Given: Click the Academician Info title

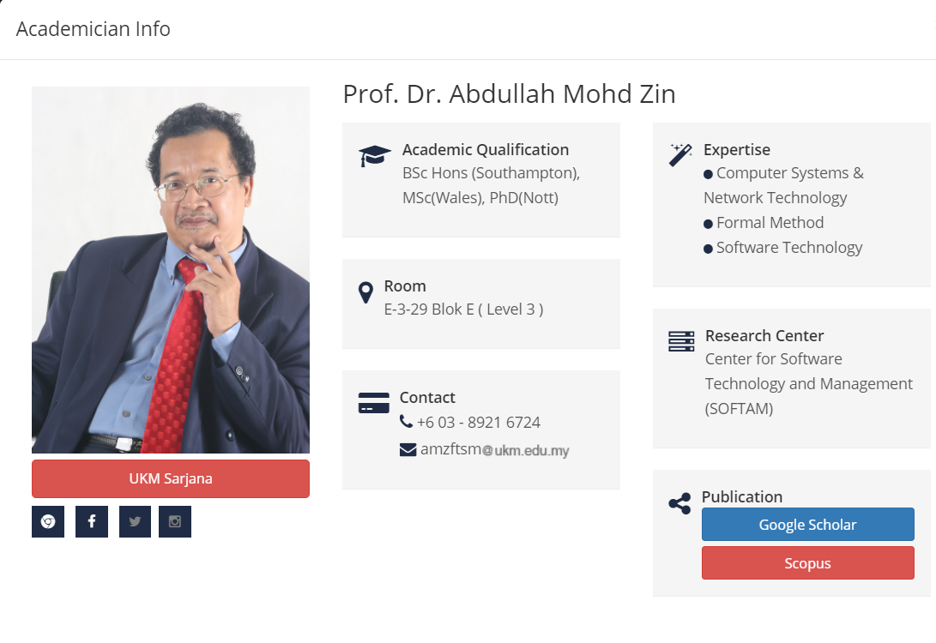Looking at the screenshot, I should tap(94, 29).
